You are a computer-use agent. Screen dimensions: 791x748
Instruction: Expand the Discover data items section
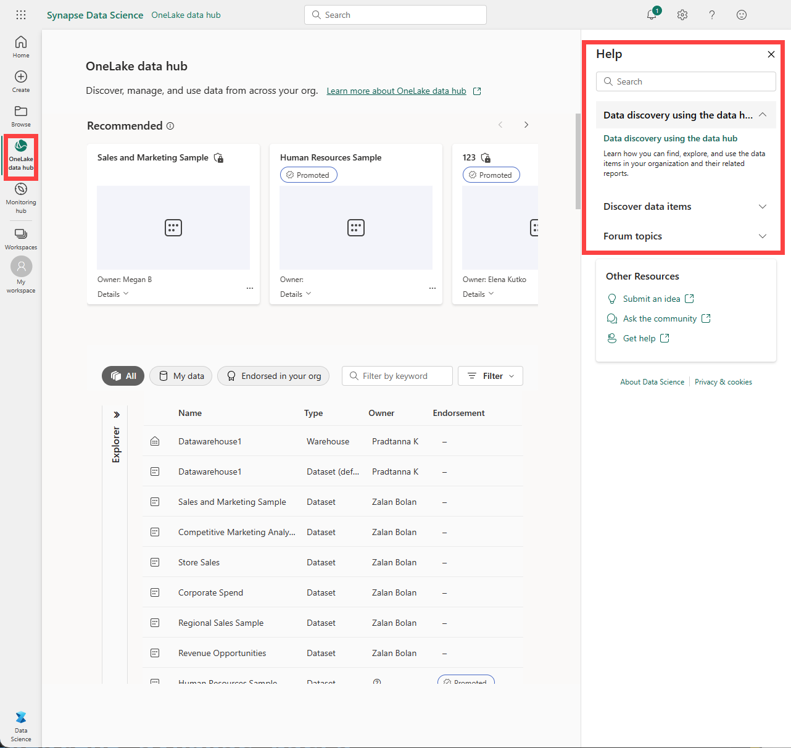pos(685,206)
